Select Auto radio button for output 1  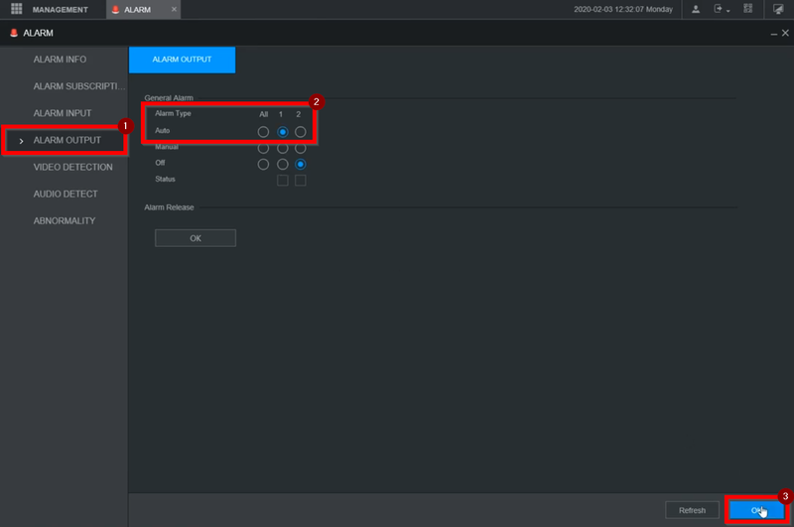[283, 132]
